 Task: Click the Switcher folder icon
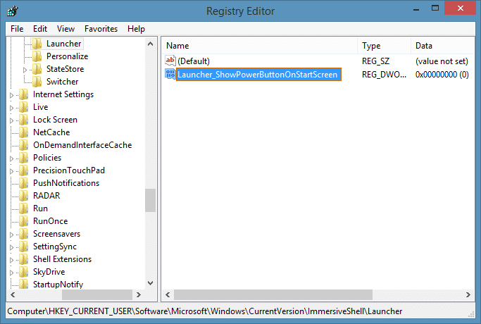(37, 82)
